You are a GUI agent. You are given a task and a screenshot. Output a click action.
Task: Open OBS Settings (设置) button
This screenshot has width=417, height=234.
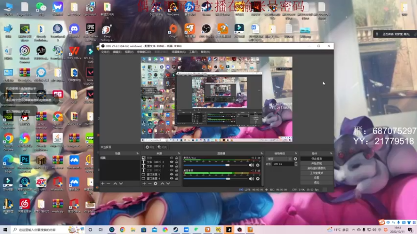pos(316,178)
